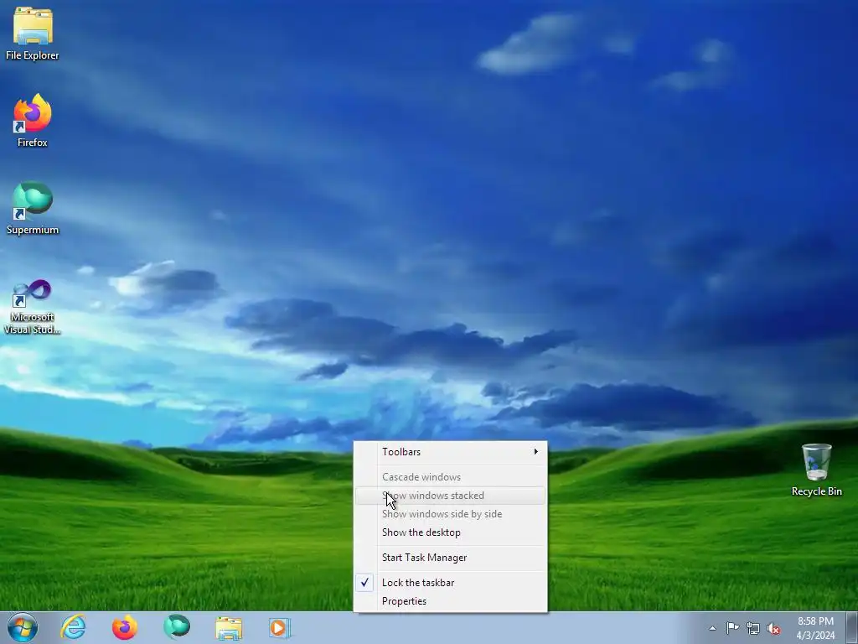Open the File Explorer desktop icon
858x644 pixels.
[x=33, y=34]
